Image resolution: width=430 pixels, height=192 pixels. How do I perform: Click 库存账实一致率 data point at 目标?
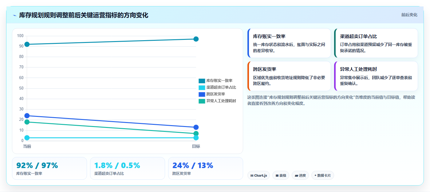click(x=196, y=39)
